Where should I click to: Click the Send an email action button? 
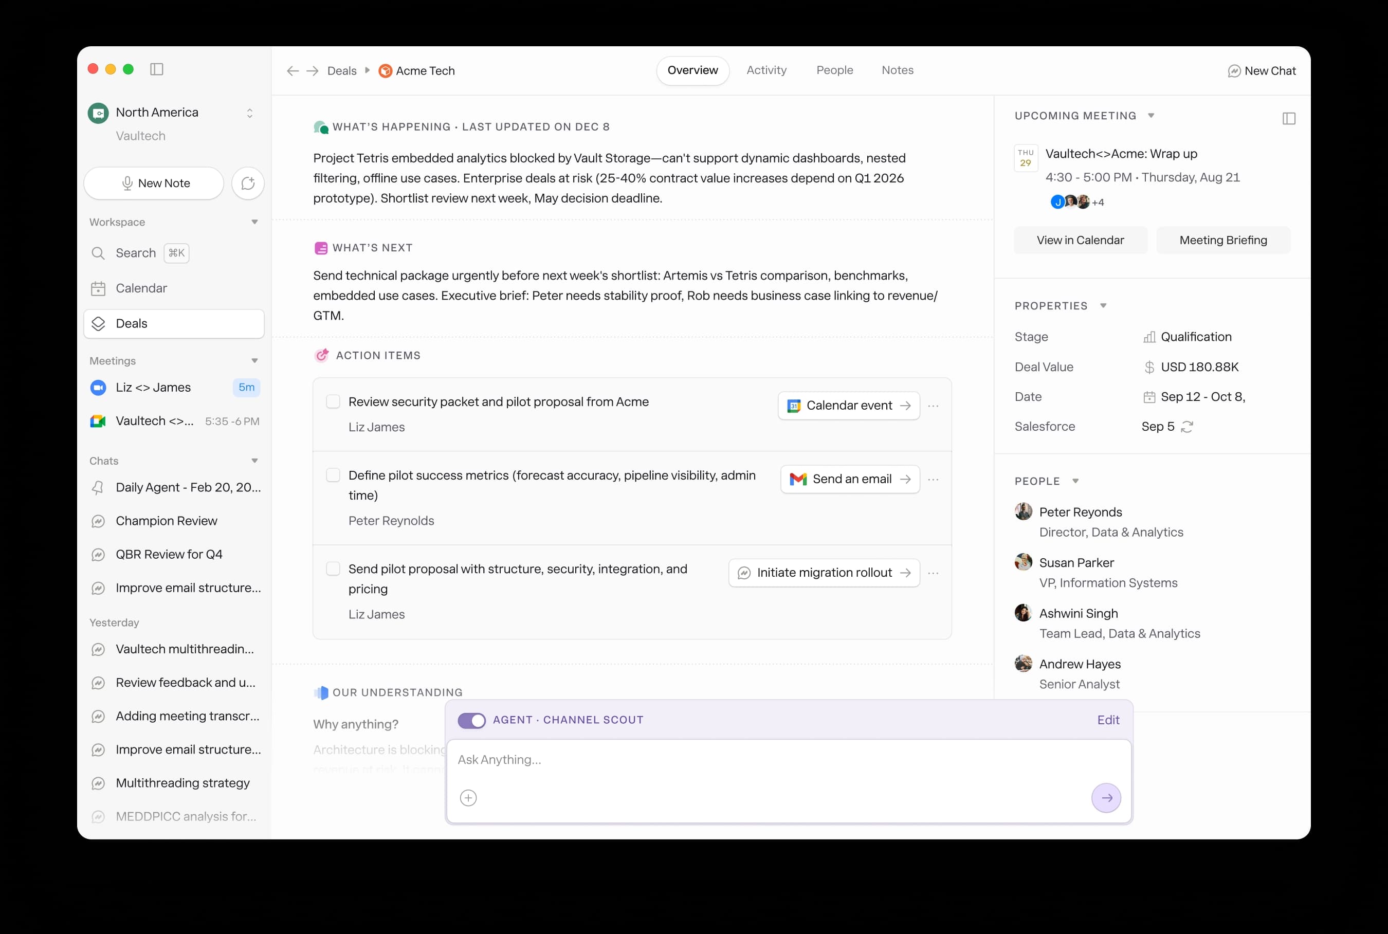click(x=850, y=480)
